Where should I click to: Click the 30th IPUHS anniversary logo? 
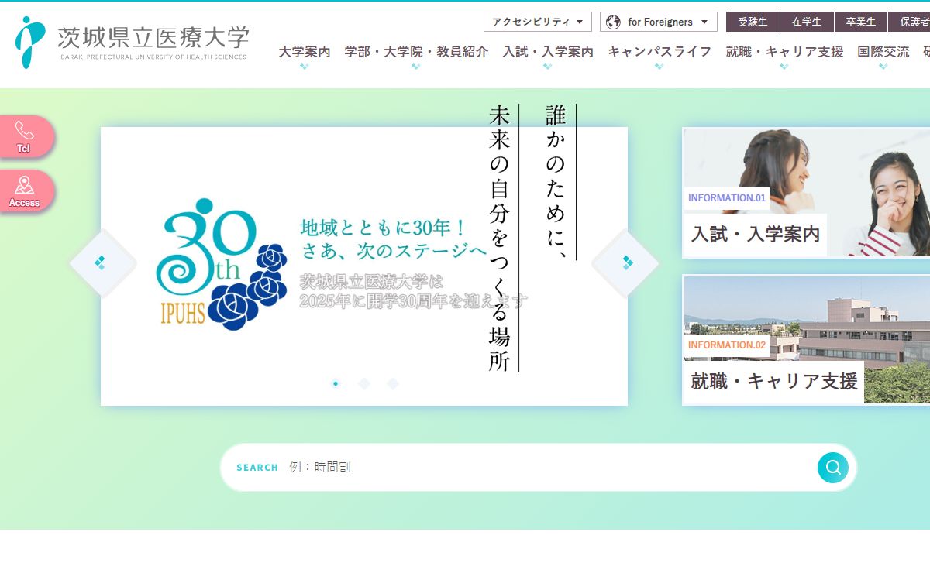coord(222,264)
